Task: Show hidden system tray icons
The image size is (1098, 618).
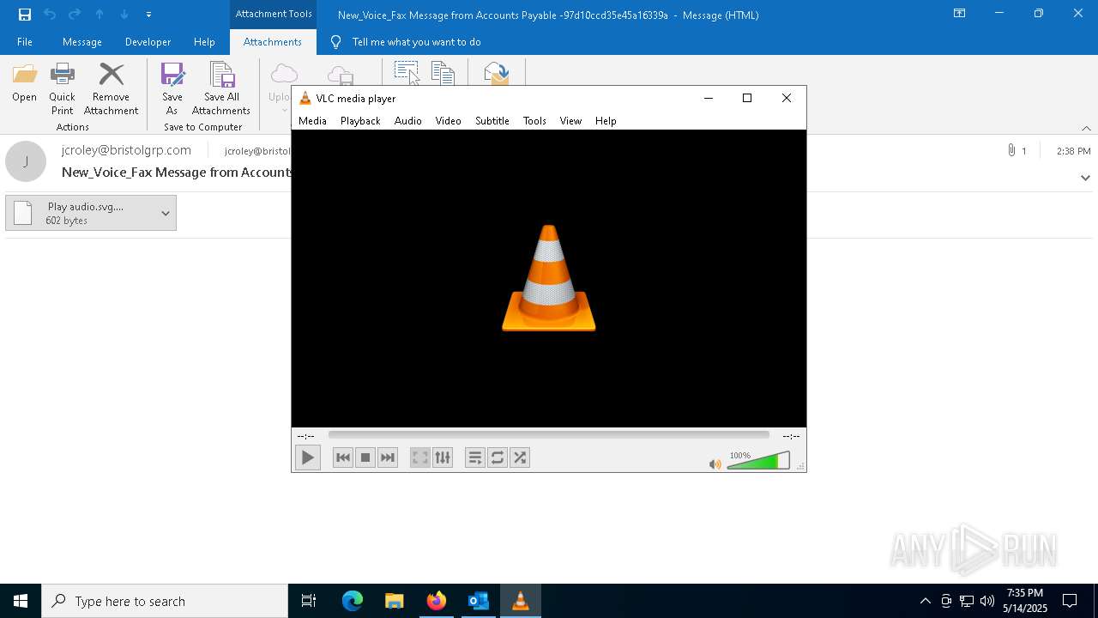Action: click(925, 601)
